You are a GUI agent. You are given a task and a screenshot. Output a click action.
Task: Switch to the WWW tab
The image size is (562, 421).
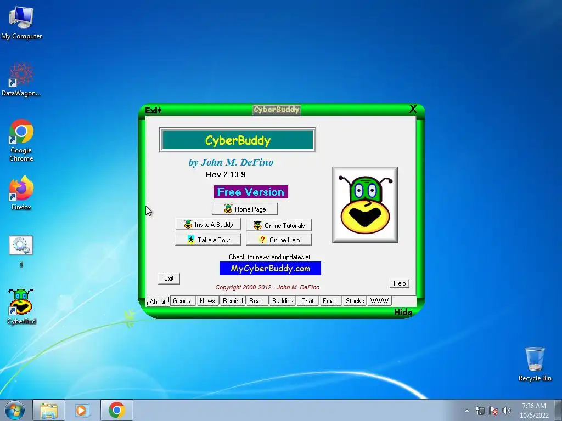(379, 301)
